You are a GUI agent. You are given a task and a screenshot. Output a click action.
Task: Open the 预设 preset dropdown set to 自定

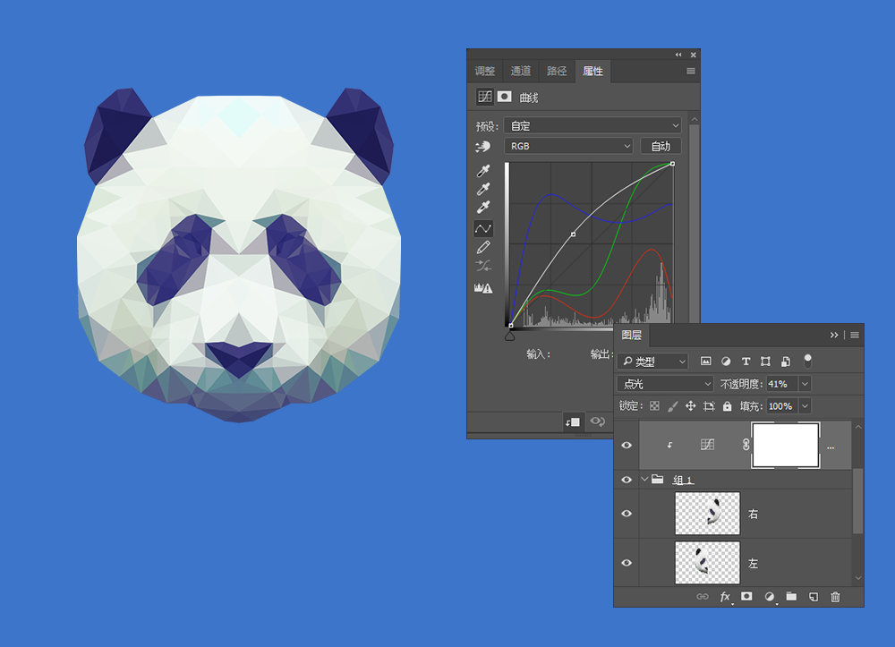coord(592,126)
